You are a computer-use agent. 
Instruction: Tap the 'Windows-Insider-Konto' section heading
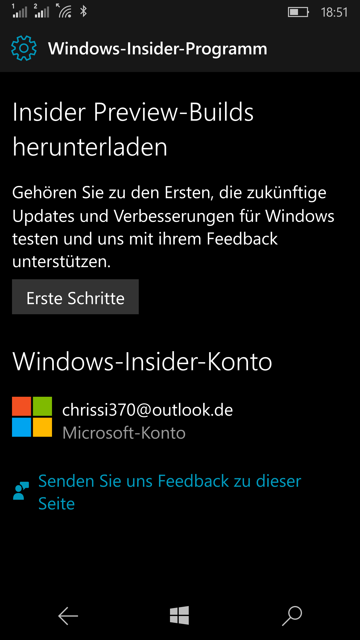[x=142, y=361]
